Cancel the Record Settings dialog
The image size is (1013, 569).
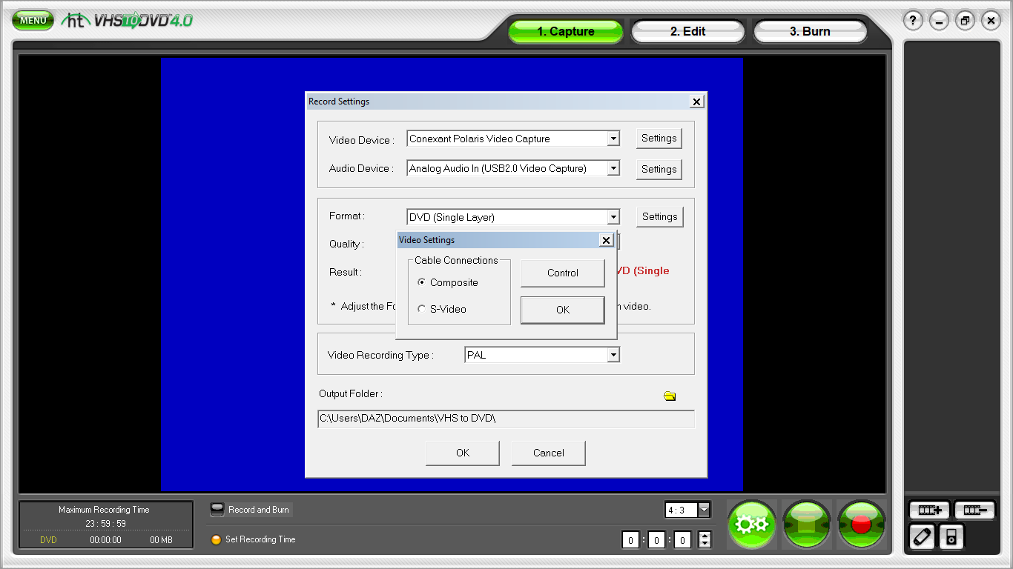point(549,453)
